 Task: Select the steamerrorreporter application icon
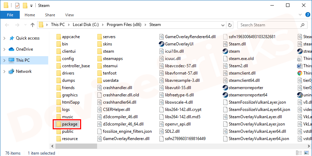click(225, 88)
